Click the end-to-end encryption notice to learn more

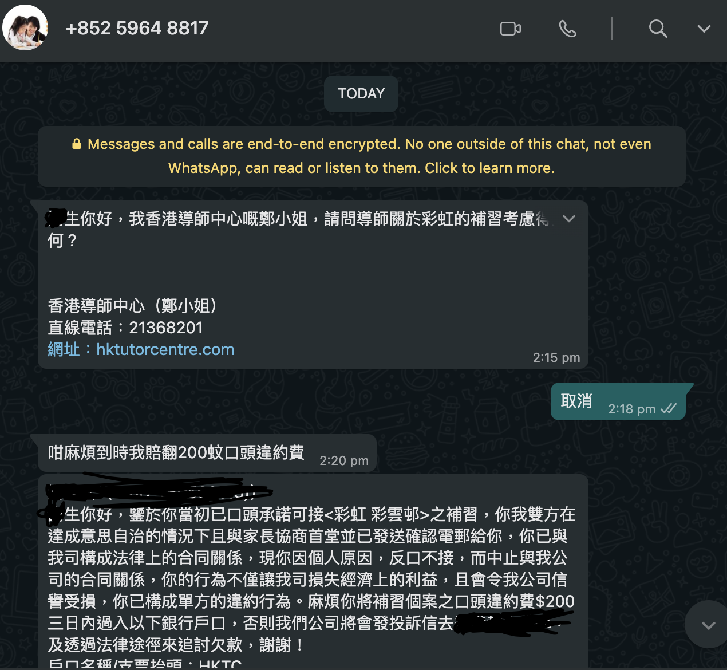[x=362, y=156]
